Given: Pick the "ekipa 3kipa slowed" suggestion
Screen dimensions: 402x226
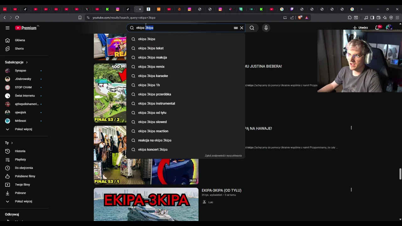Looking at the screenshot, I should tap(185, 122).
